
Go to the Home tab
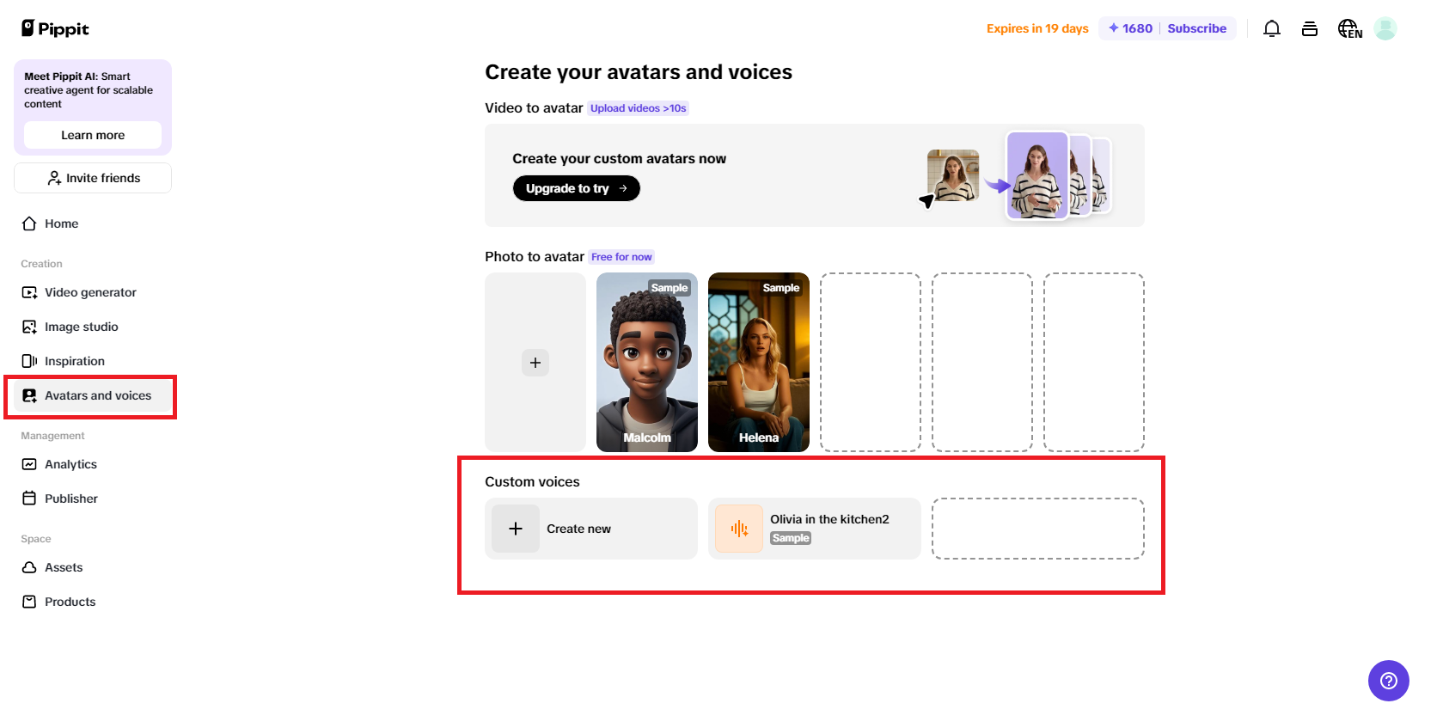point(60,223)
